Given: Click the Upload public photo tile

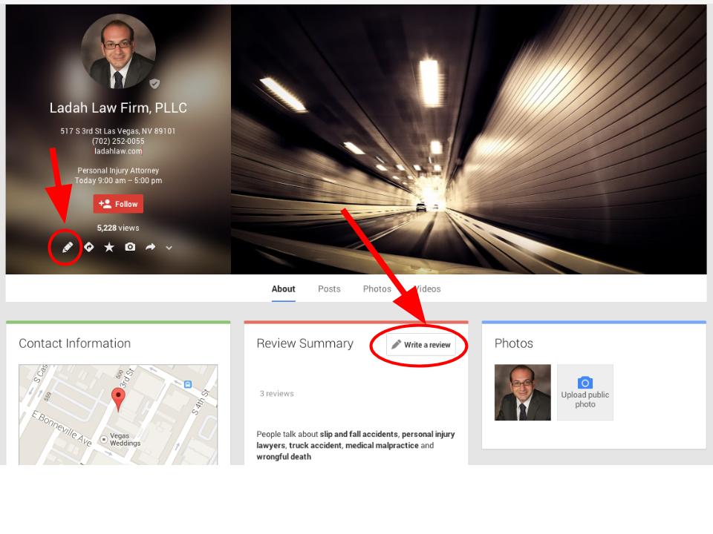Looking at the screenshot, I should 585,392.
